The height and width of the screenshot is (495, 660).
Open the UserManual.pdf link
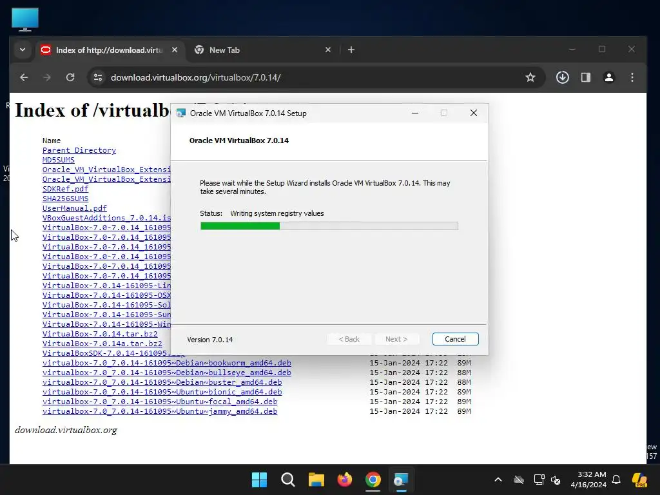[x=75, y=208]
